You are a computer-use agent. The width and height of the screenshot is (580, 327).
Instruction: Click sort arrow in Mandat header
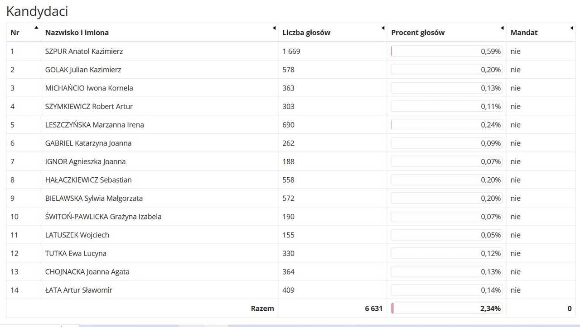571,28
